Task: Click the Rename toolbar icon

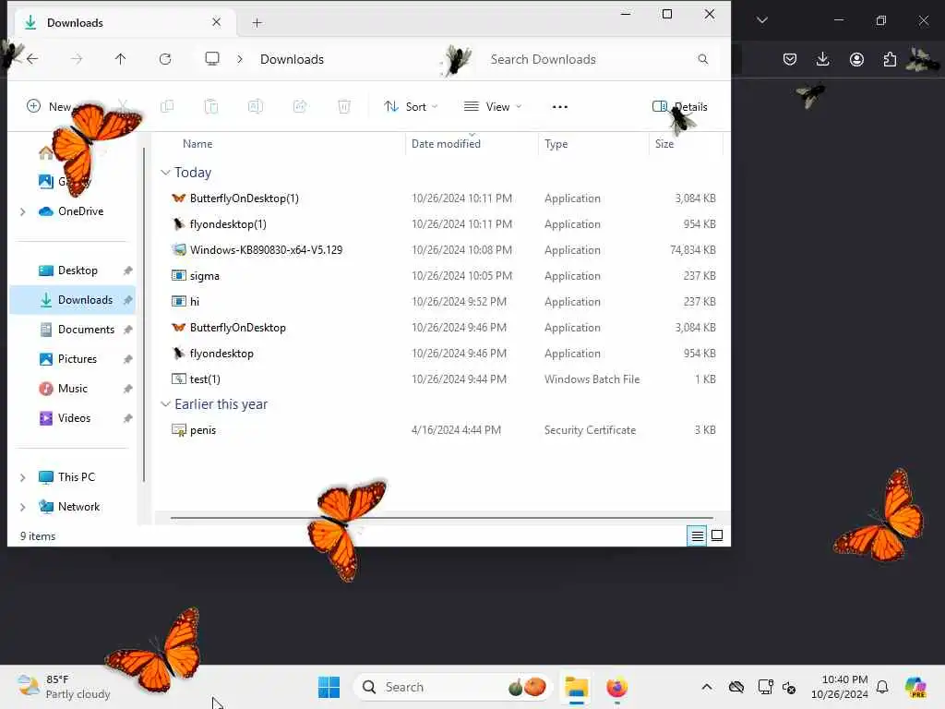Action: (x=256, y=107)
